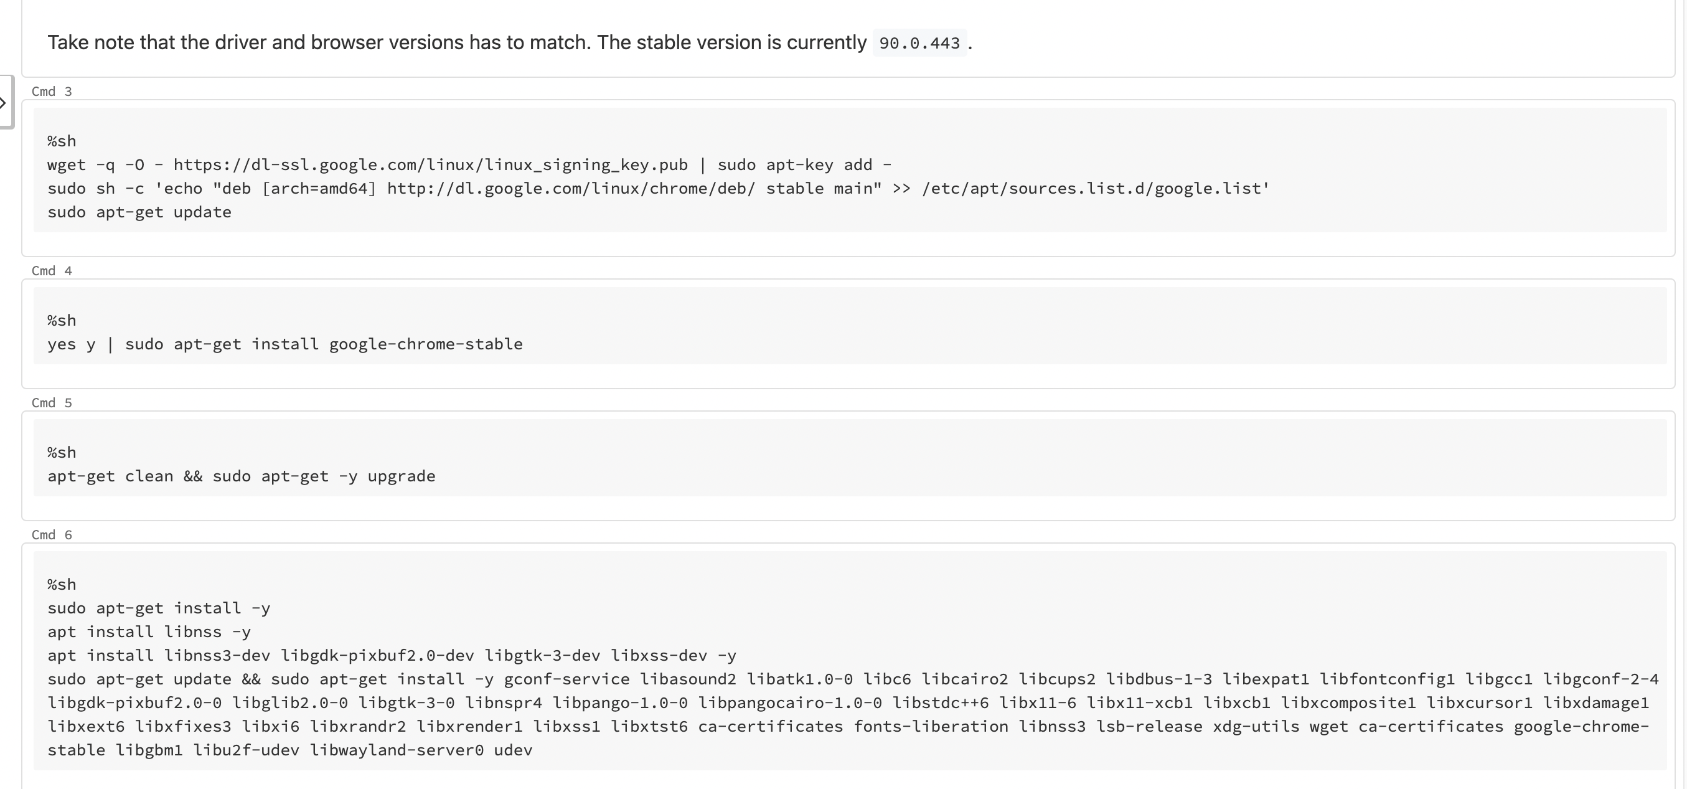Click the Cmd 3 cell label
This screenshot has width=1687, height=789.
click(x=52, y=92)
